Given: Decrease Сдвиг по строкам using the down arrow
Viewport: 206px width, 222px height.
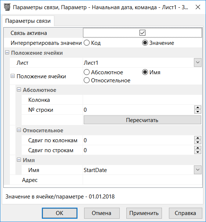Looking at the screenshot, I should click(x=198, y=152).
